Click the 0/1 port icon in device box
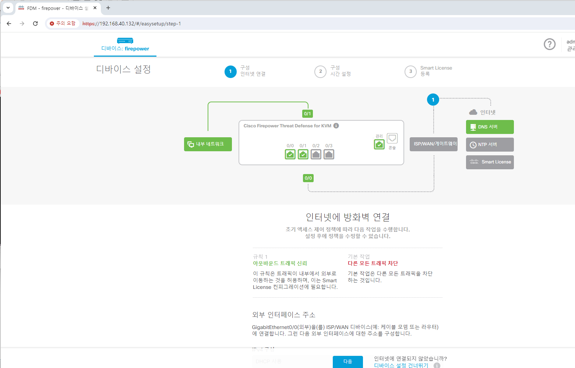 (303, 154)
